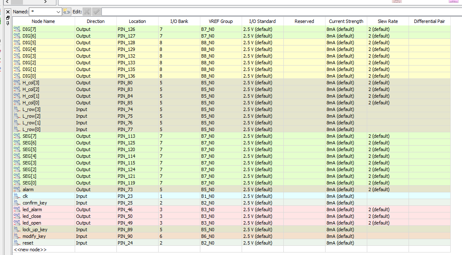The height and width of the screenshot is (255, 462).
Task: Select the PIN_80 location for H_col[3]
Action: tap(137, 83)
